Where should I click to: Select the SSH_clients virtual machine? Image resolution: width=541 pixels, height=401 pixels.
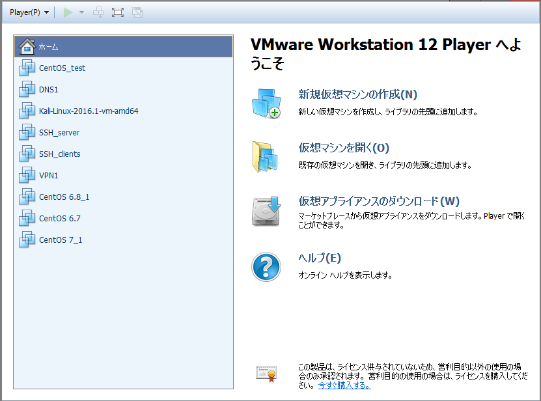pyautogui.click(x=124, y=154)
